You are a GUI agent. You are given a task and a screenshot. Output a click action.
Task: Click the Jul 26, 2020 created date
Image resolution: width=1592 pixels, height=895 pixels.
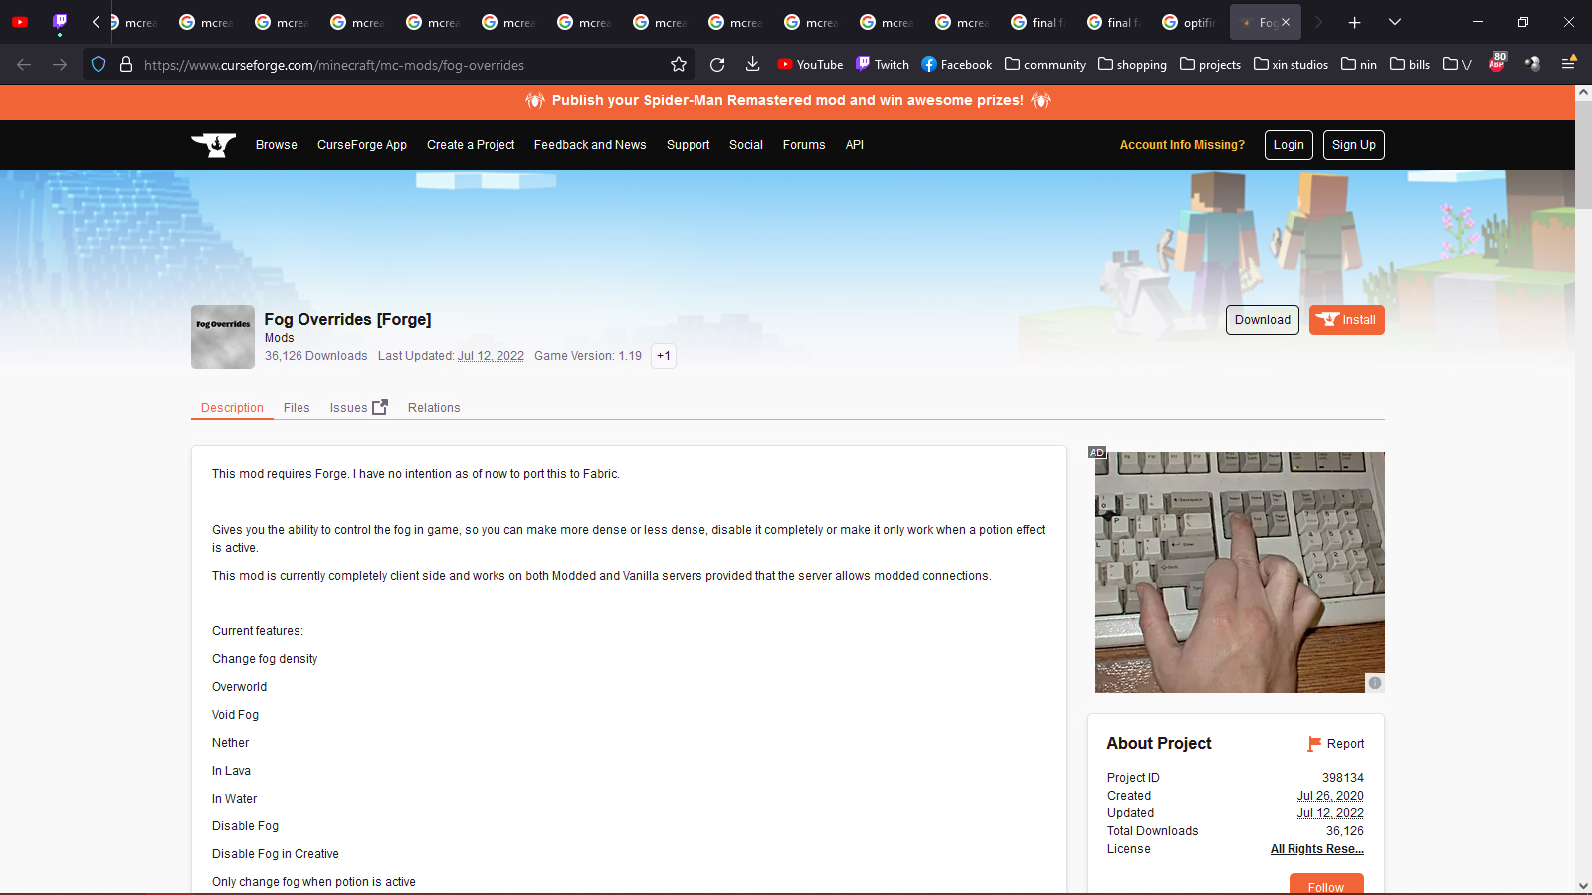coord(1330,796)
